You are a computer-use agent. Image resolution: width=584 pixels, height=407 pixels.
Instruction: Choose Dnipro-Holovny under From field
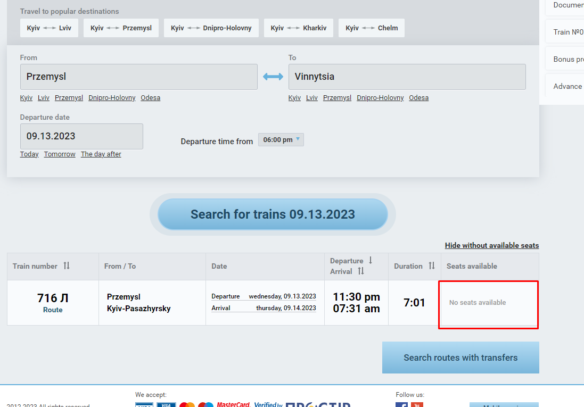pos(112,98)
